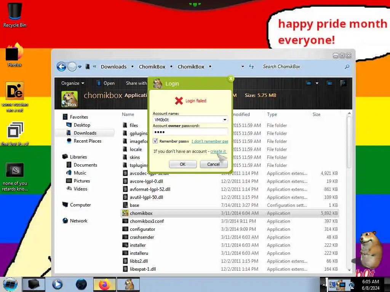390x292 pixels.
Task: Launch Firefox from the desktop shortcut
Action: (x=15, y=55)
